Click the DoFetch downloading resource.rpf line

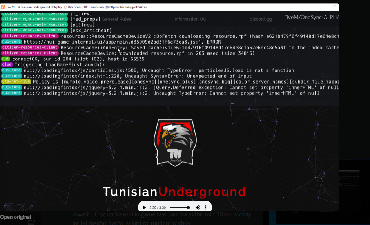(200, 37)
